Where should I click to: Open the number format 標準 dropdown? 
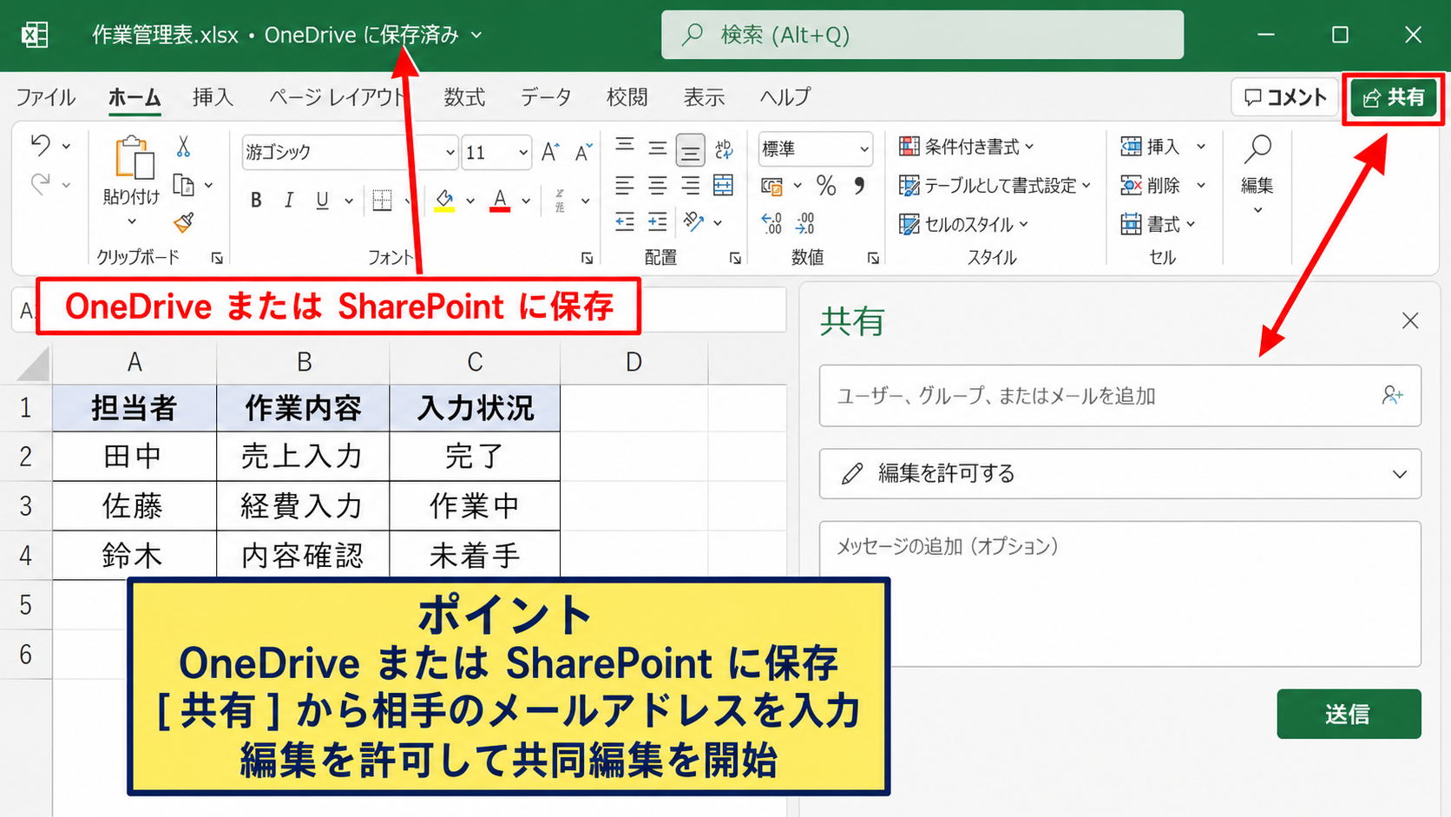(863, 149)
